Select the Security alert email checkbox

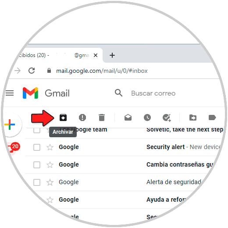click(37, 147)
